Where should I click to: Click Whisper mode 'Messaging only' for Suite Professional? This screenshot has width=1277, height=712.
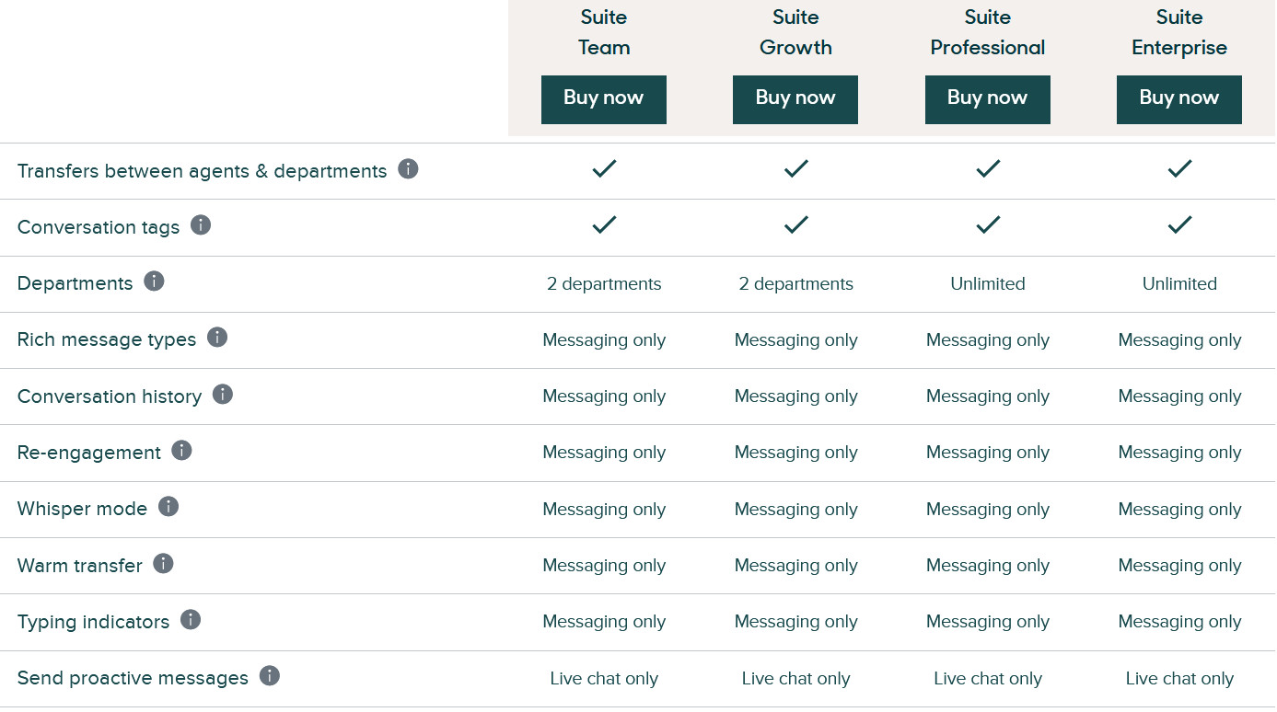(988, 510)
